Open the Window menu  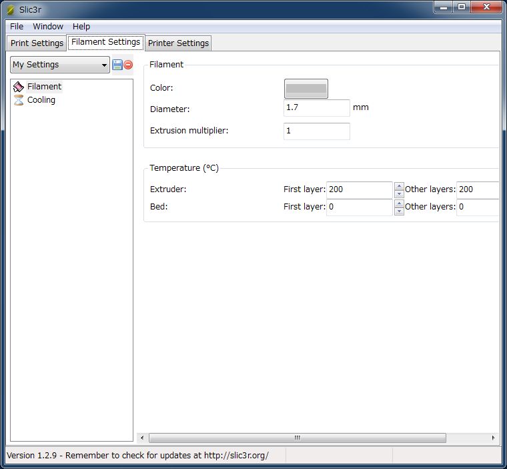48,27
